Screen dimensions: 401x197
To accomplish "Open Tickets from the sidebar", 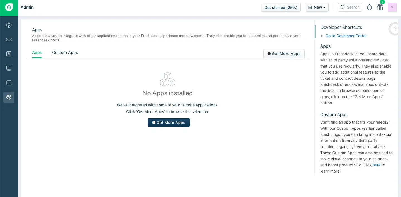I will coord(9,39).
